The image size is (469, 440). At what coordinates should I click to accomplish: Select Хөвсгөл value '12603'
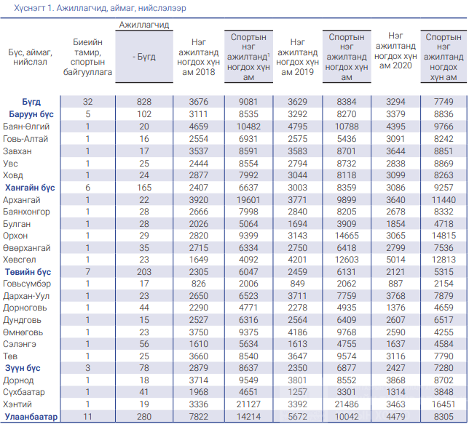coord(347,260)
